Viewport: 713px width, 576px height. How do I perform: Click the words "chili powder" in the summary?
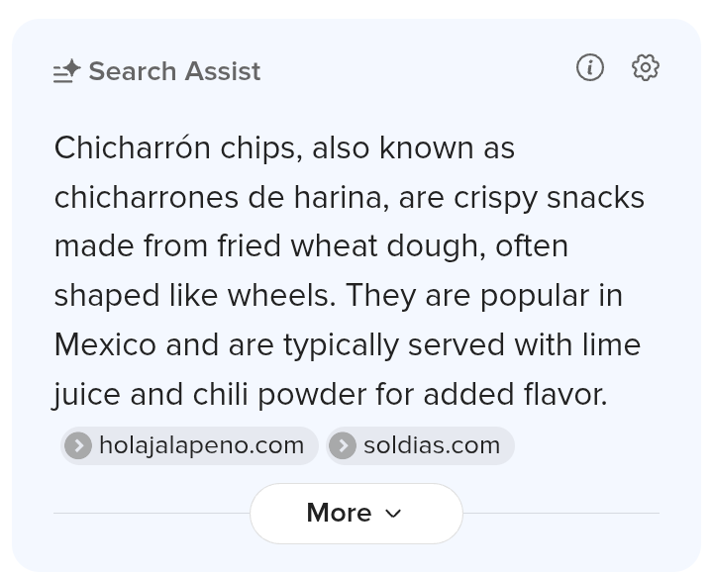point(311,394)
